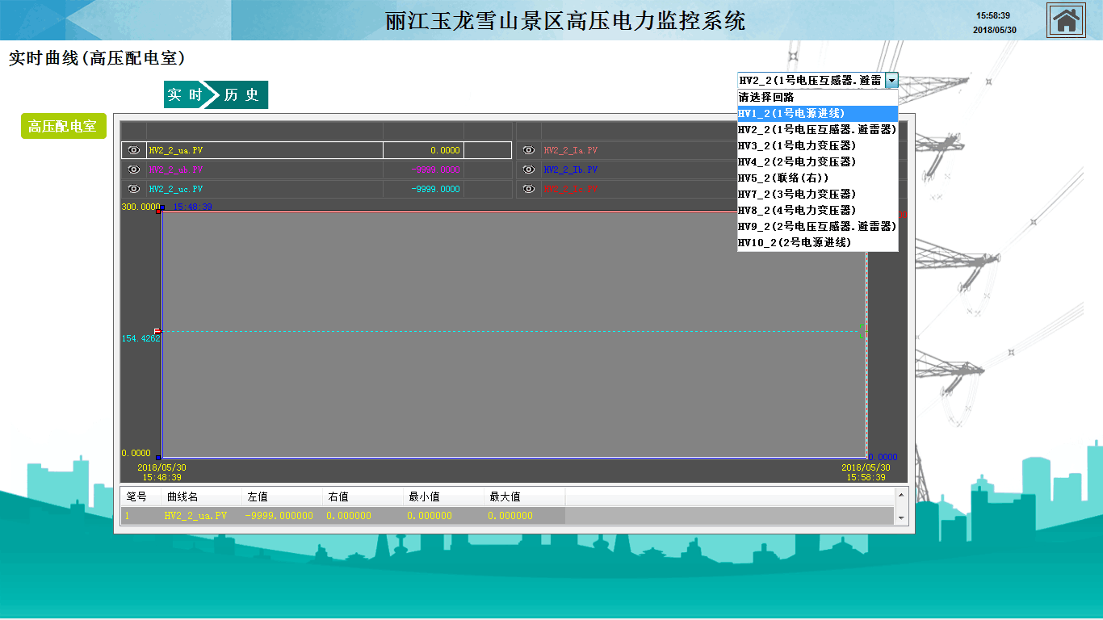Toggle eye icon for HV2_2_uc.PV
This screenshot has height=620, width=1103.
(134, 189)
